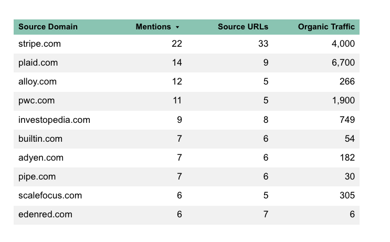Click the alloy.com row domain
This screenshot has height=242, width=390.
click(x=38, y=82)
